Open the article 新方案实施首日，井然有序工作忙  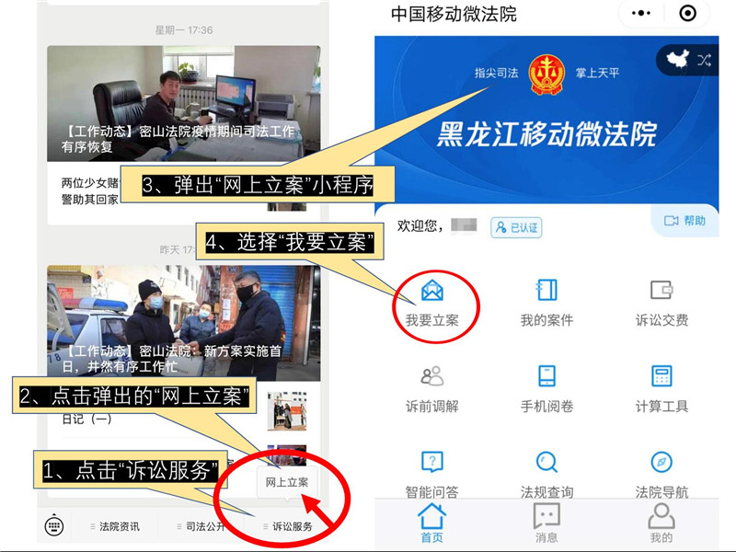(x=183, y=323)
